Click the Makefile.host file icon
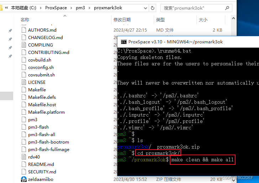This screenshot has height=183, width=259. (24, 104)
